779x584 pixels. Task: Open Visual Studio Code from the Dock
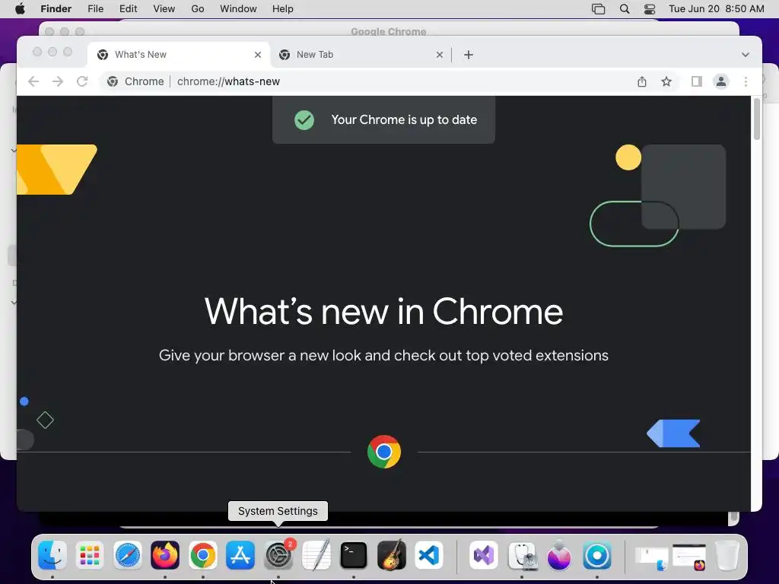429,555
